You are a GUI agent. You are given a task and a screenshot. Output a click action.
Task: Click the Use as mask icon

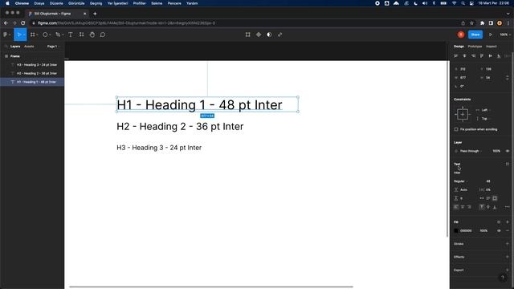point(269,35)
